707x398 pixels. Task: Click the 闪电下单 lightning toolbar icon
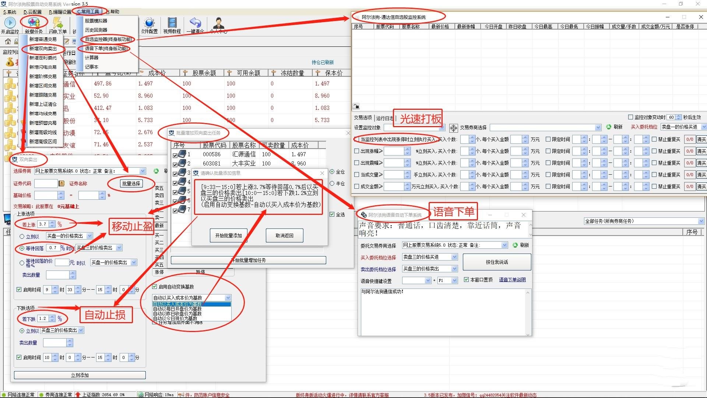(x=58, y=22)
